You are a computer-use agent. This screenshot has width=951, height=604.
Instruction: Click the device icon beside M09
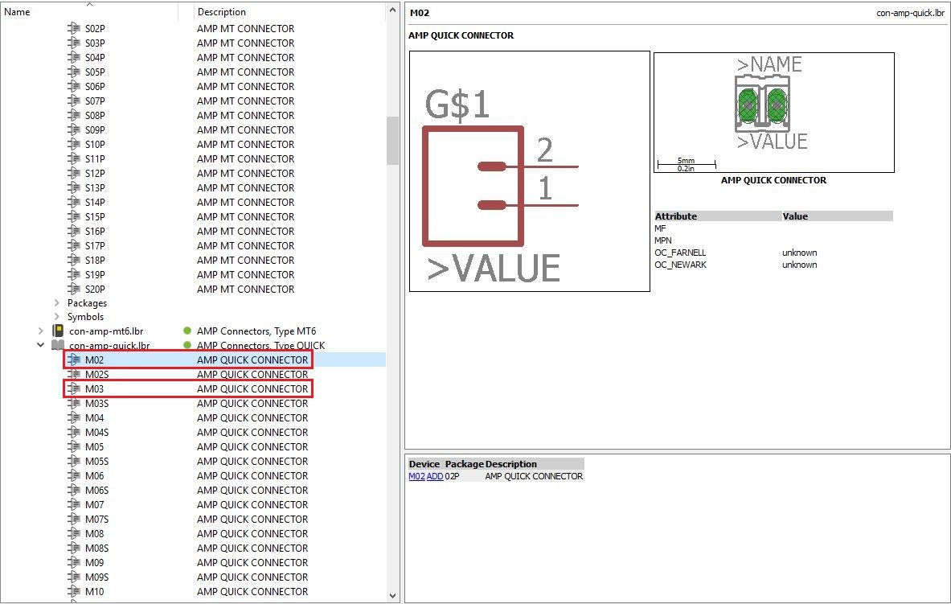(x=74, y=563)
